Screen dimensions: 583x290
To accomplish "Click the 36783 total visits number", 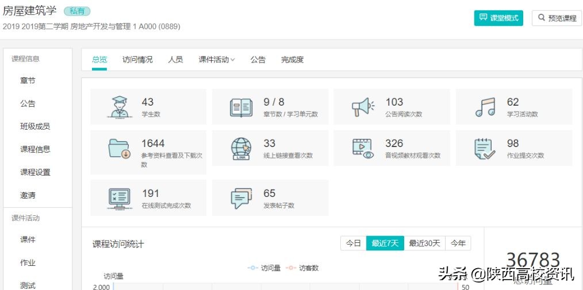I will click(x=533, y=260).
